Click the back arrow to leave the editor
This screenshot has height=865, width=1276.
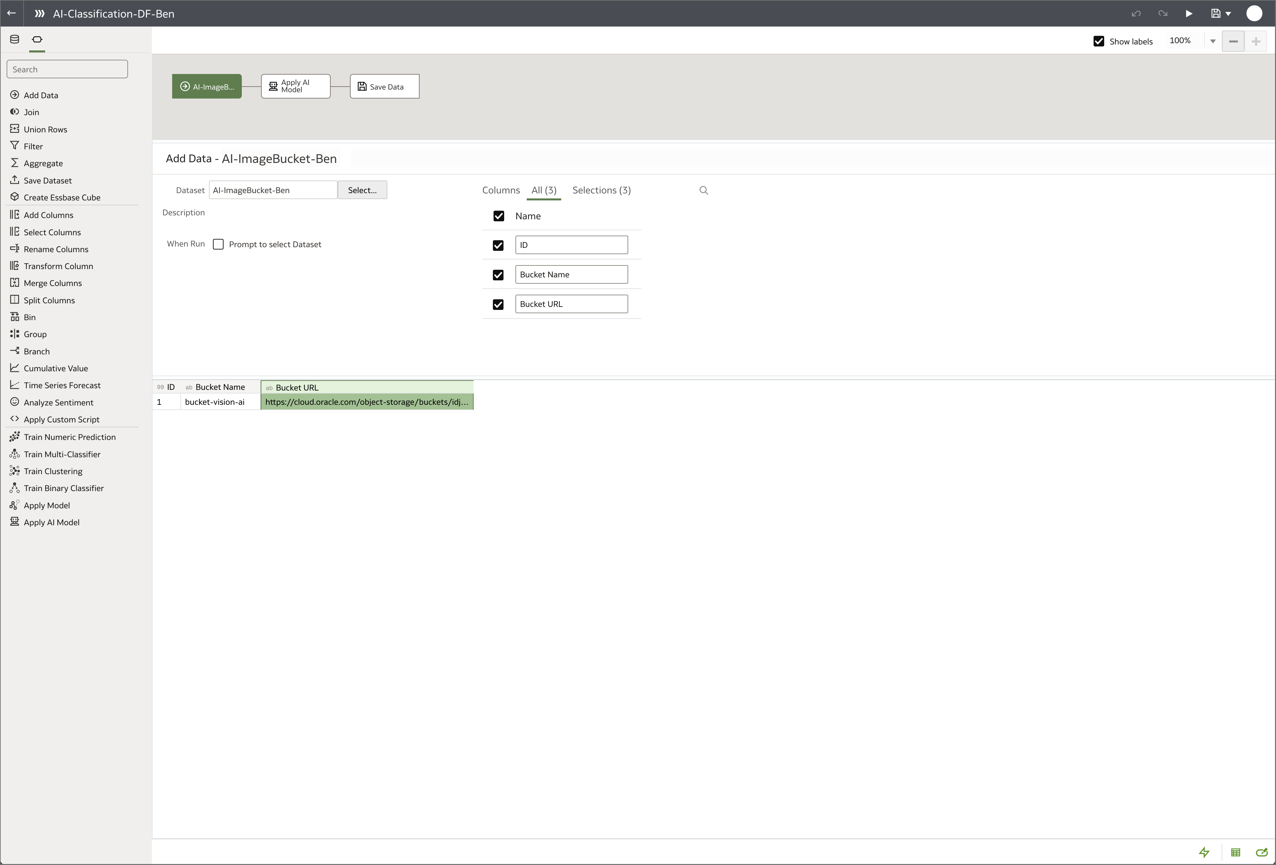[12, 13]
